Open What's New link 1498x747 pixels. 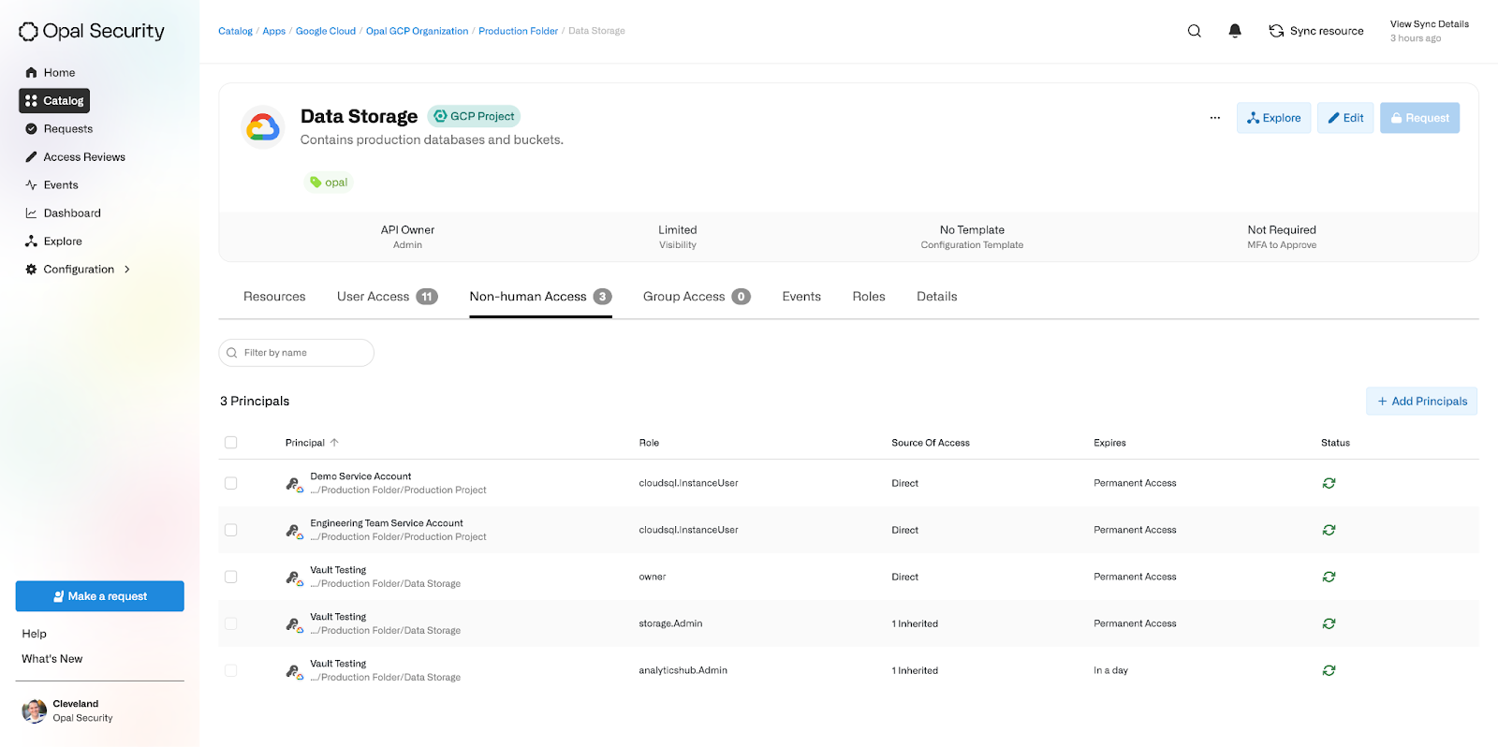click(51, 659)
